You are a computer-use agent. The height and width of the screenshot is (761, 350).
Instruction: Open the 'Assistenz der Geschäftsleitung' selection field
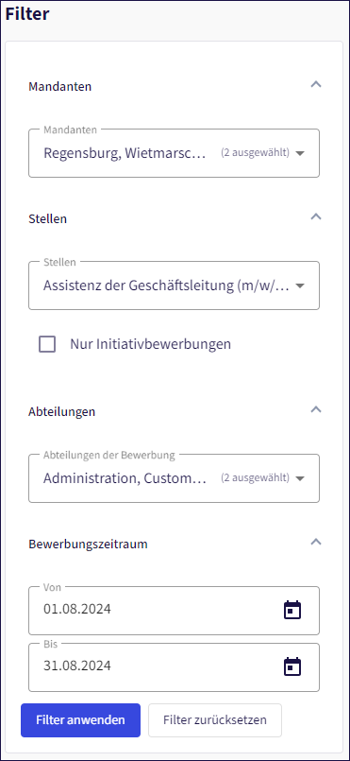pyautogui.click(x=174, y=285)
